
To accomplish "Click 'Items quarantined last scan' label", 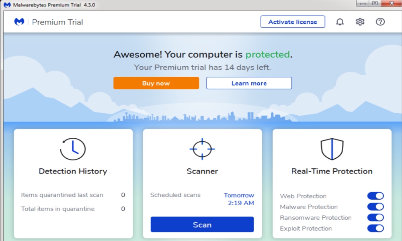I will click(62, 195).
